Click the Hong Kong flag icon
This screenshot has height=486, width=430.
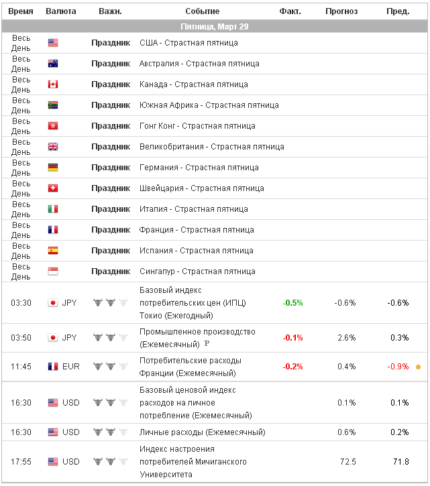[x=53, y=126]
